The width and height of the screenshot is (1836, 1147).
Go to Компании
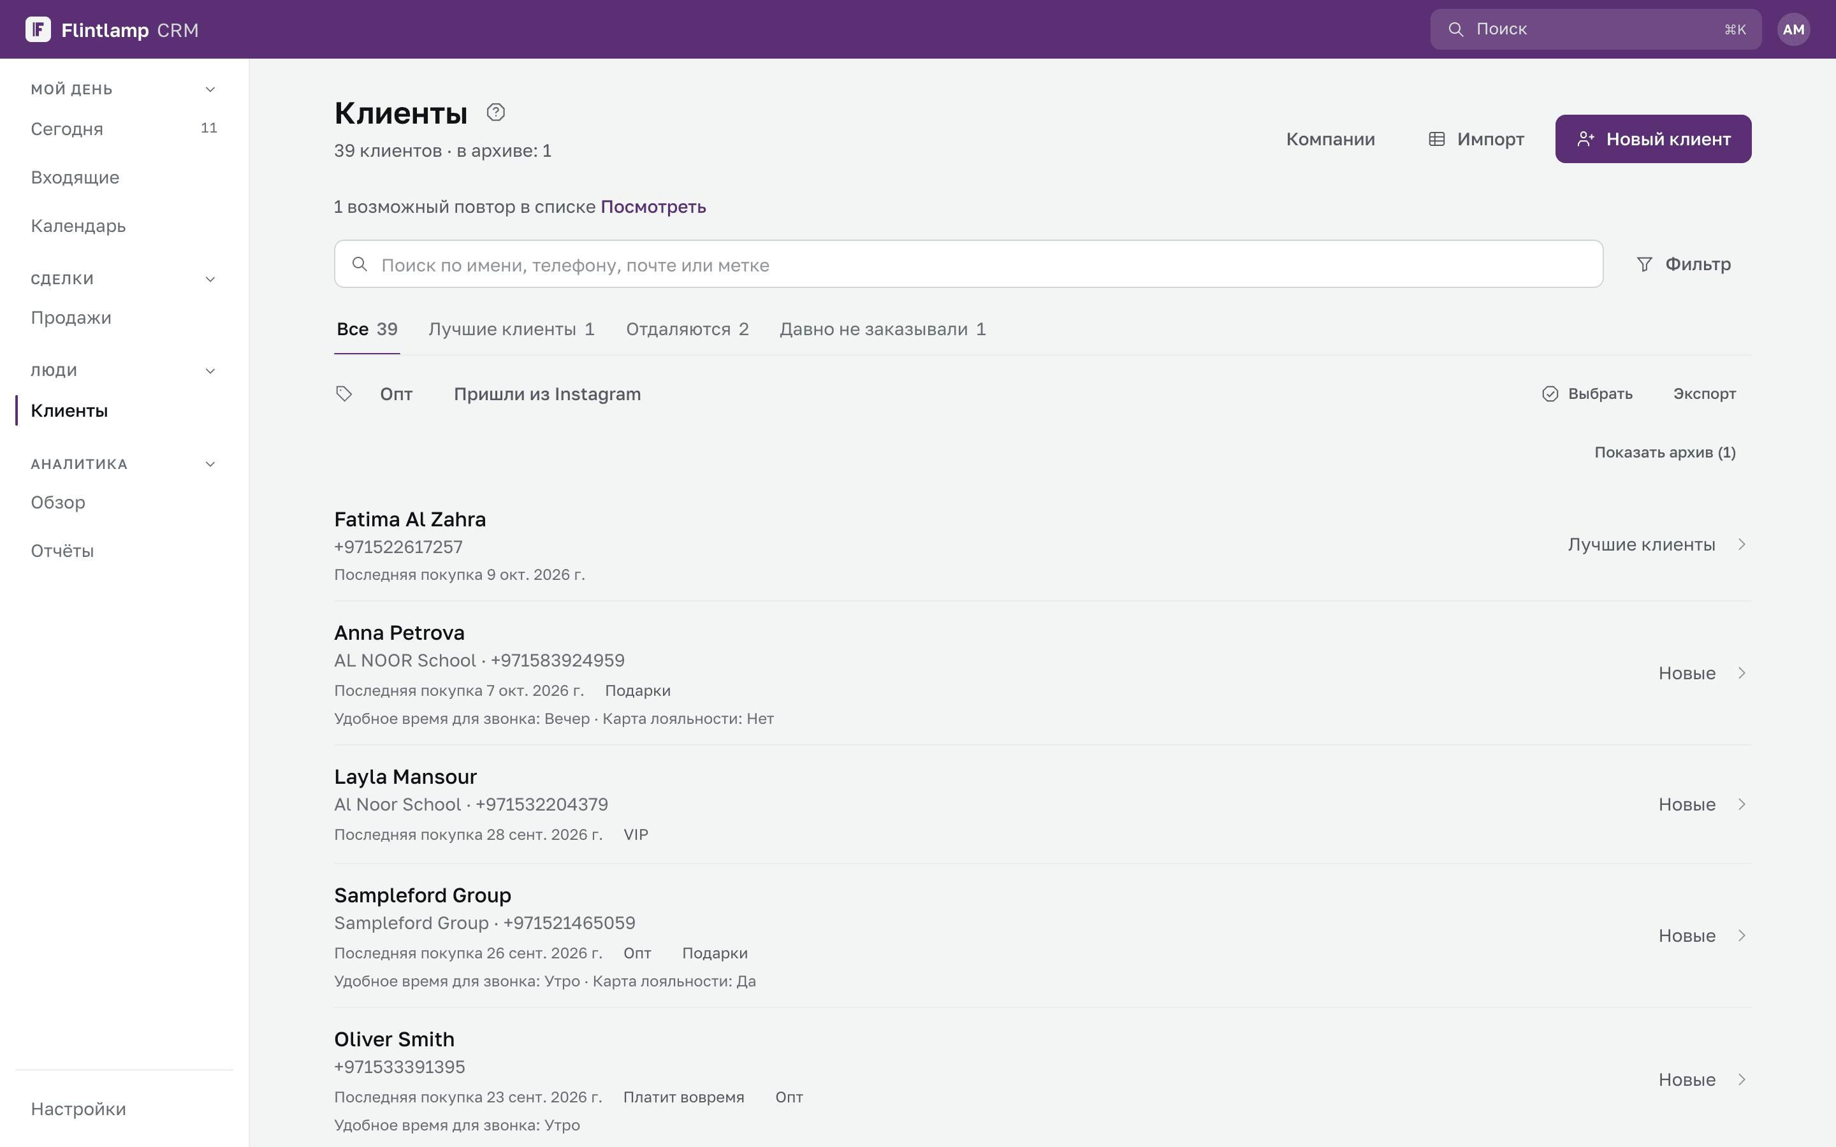(1330, 139)
